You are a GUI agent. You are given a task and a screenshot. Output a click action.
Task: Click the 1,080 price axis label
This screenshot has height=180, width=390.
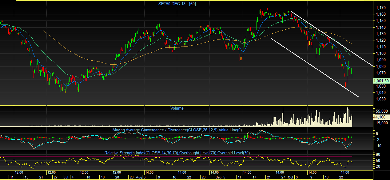[380, 66]
